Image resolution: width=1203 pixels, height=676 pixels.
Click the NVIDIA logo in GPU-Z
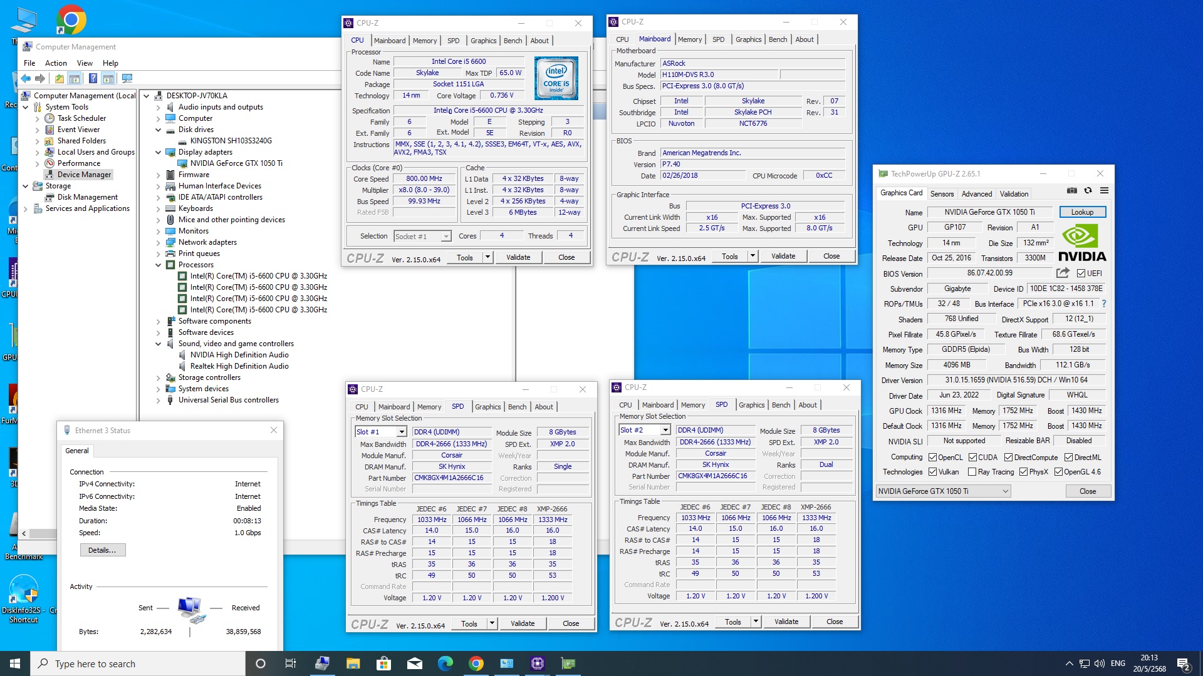[x=1082, y=243]
